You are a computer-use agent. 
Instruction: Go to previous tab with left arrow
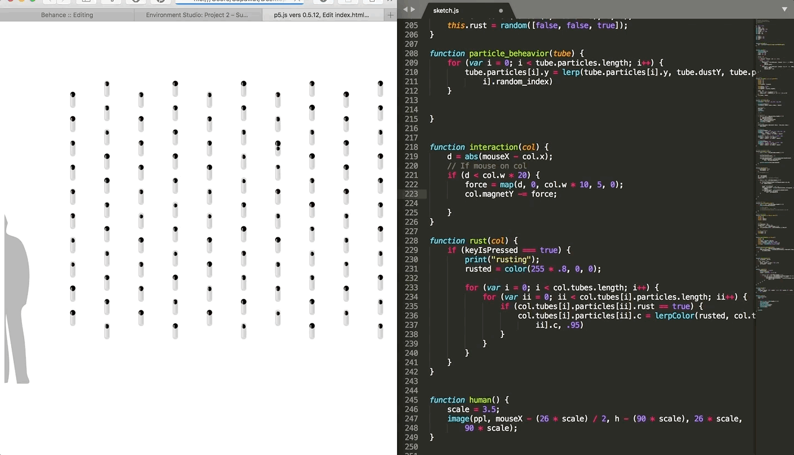(x=405, y=10)
